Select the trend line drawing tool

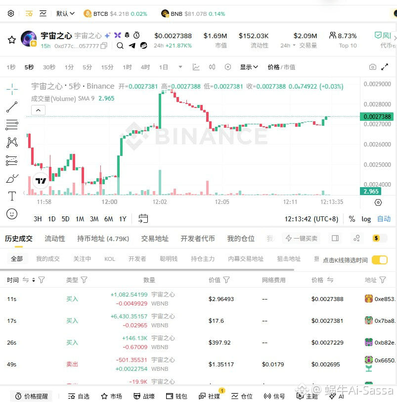click(12, 107)
